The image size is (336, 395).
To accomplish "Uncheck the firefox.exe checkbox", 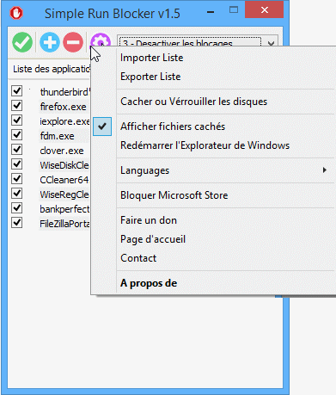I will 16,105.
